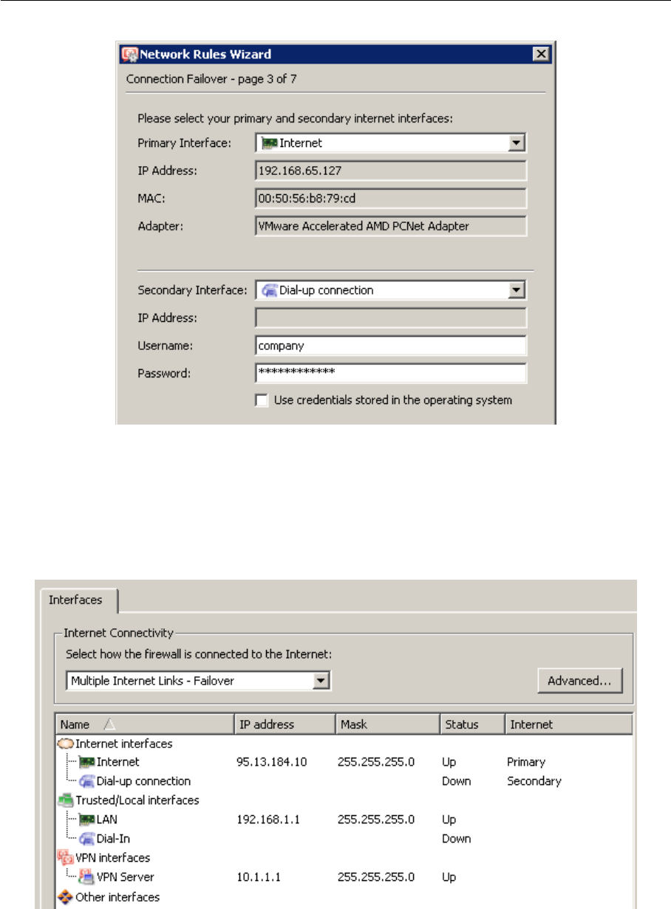Select the VPN Server row
The width and height of the screenshot is (671, 909).
344,877
